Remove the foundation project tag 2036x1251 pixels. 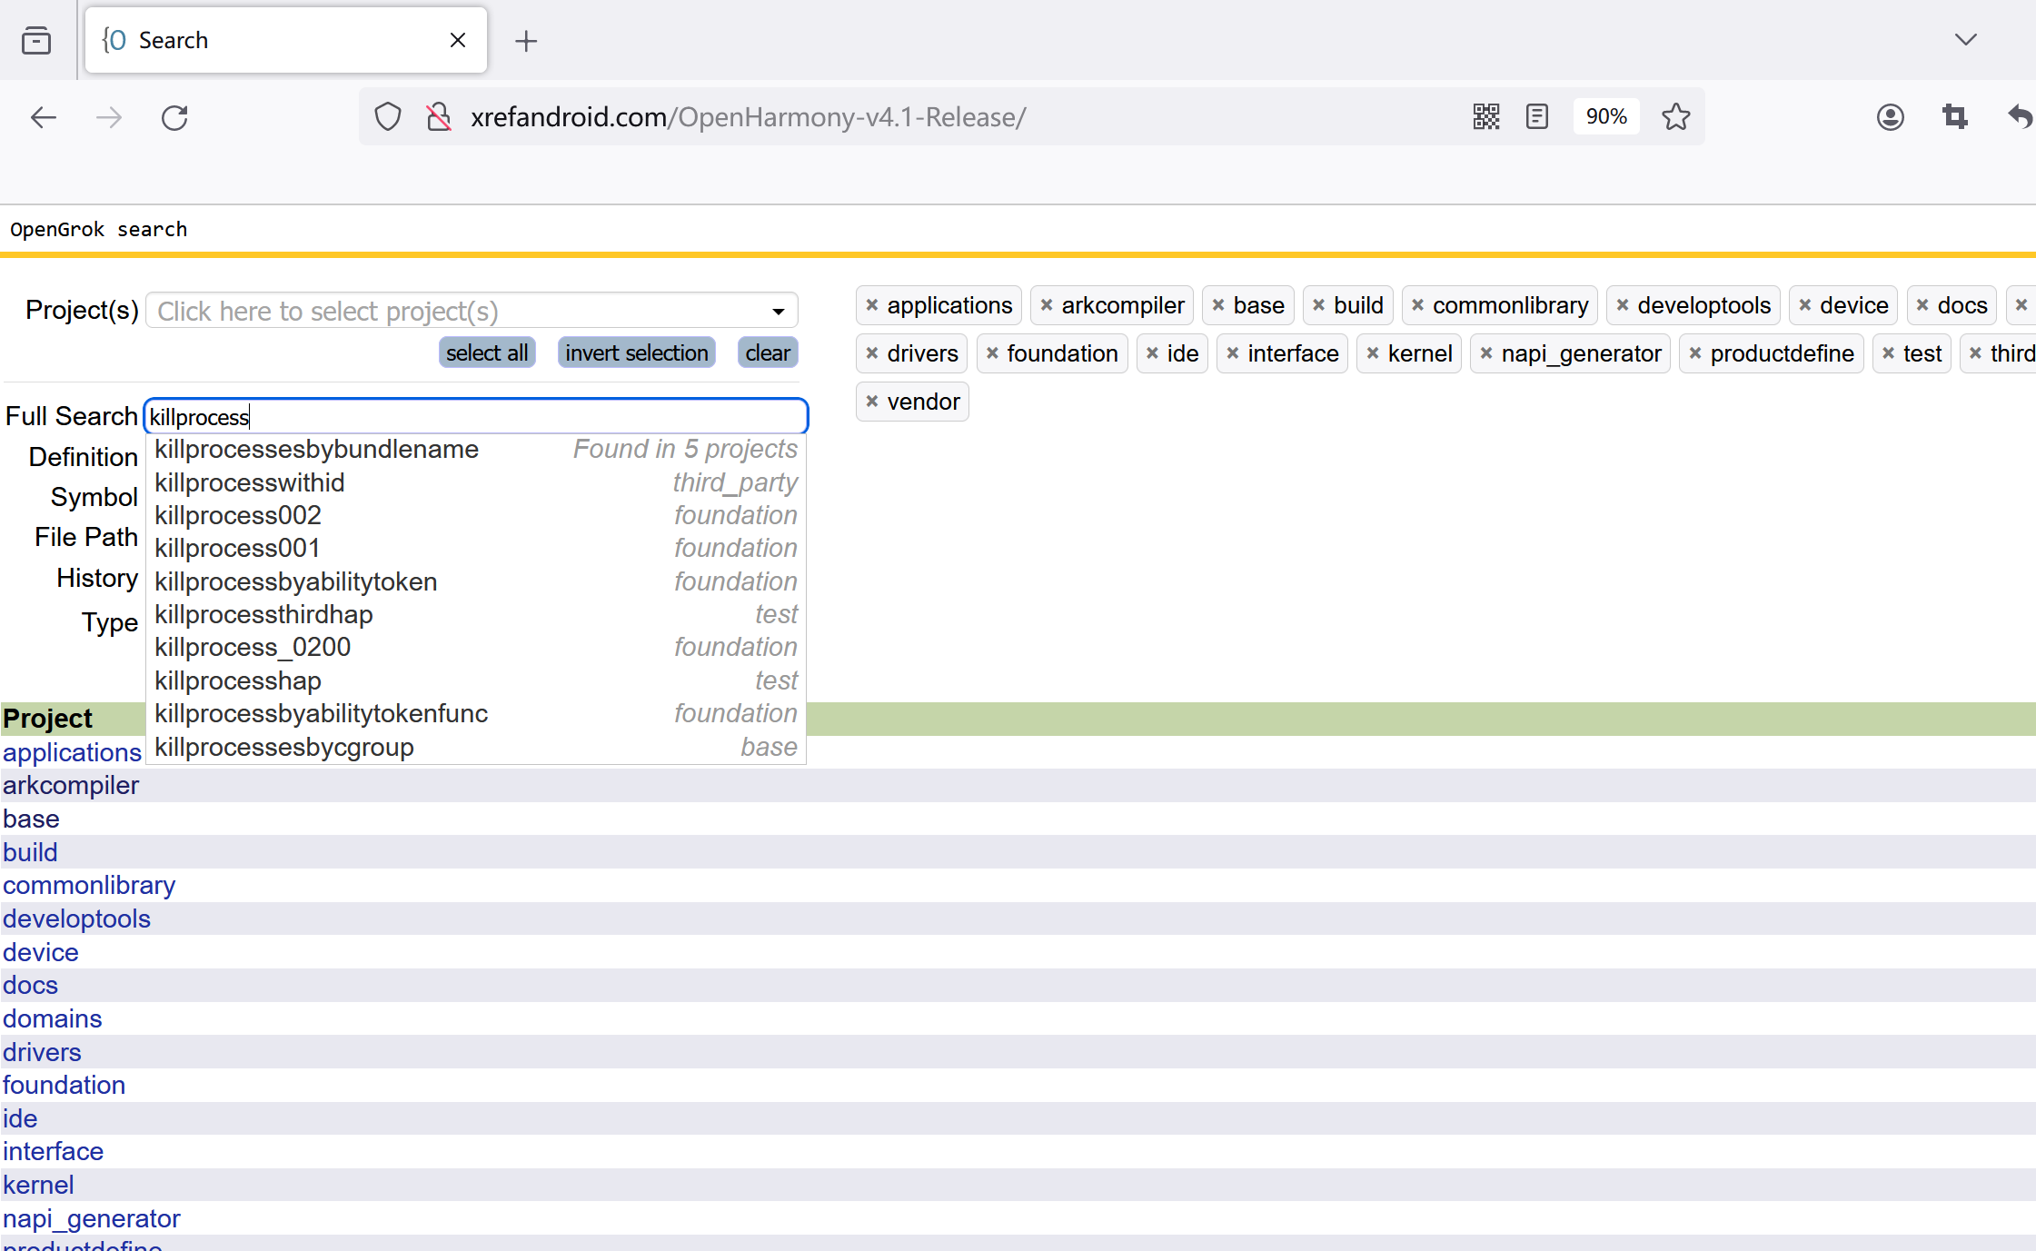[x=992, y=353]
